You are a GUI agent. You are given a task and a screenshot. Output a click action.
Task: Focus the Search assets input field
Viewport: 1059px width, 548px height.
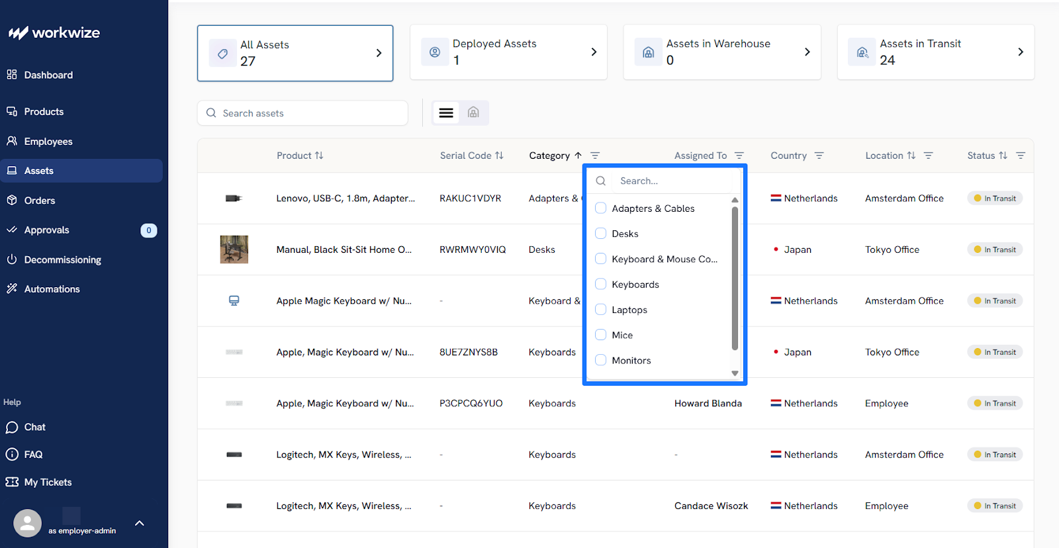tap(311, 113)
